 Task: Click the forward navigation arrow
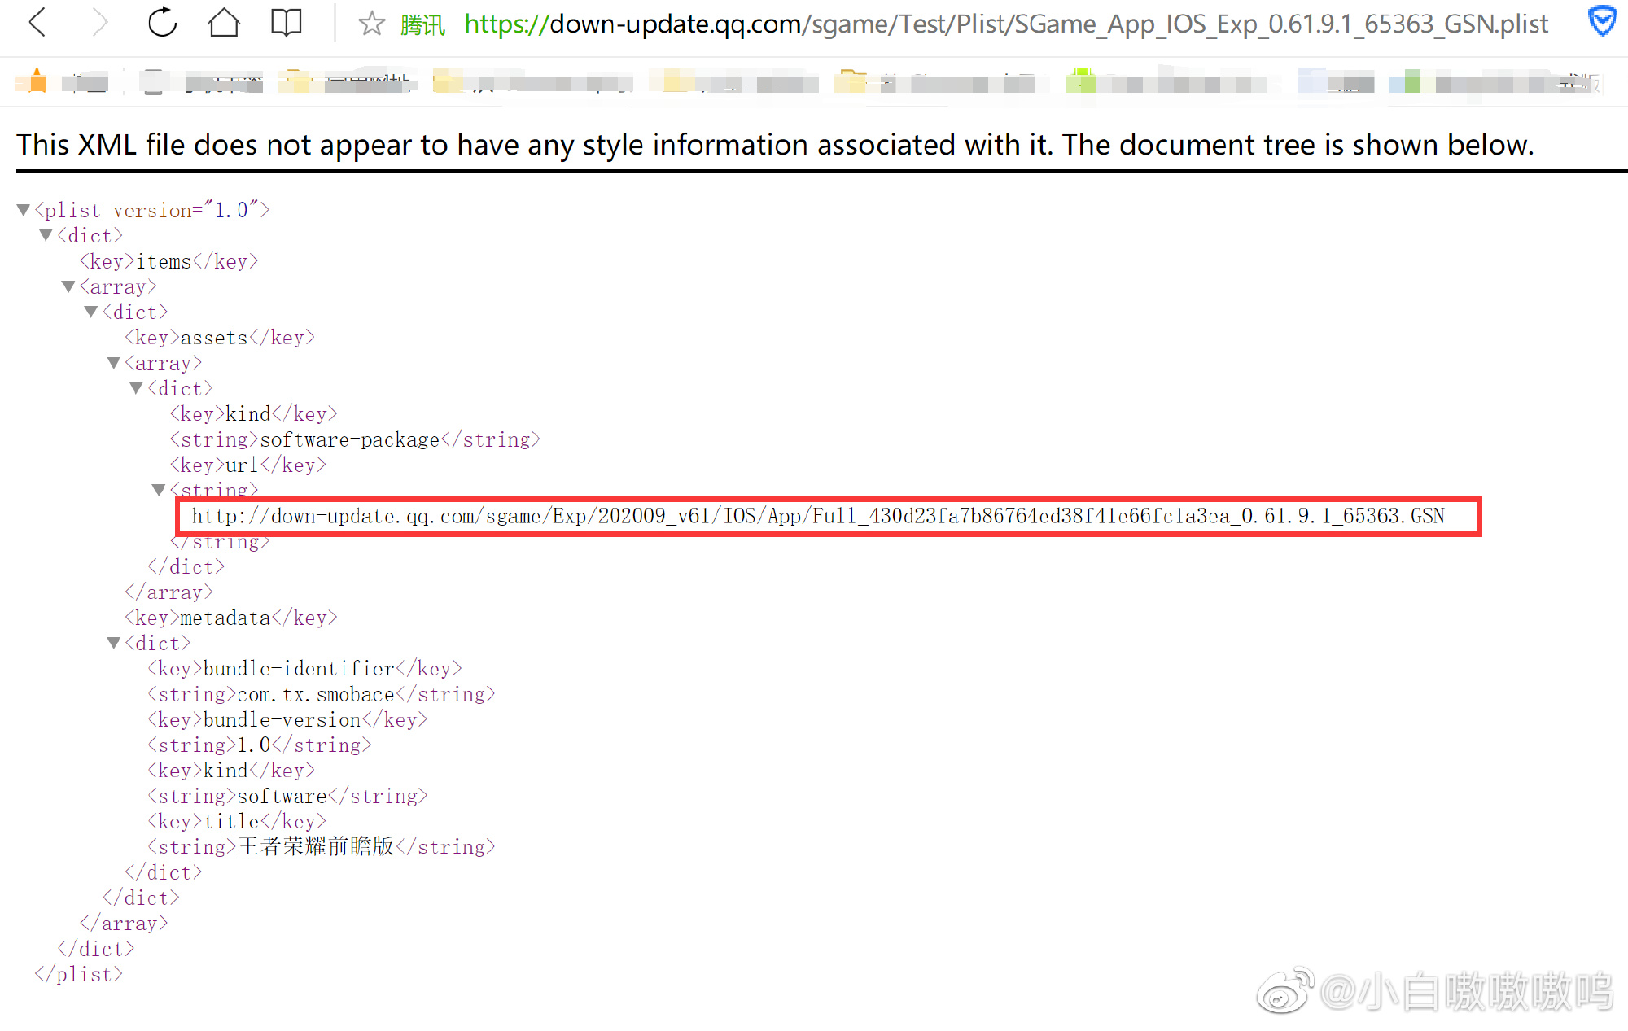coord(99,23)
